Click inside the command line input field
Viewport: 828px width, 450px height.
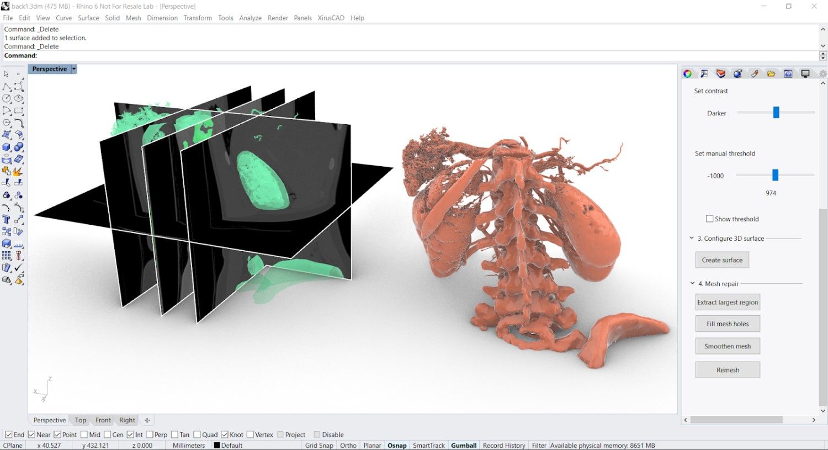(166, 55)
